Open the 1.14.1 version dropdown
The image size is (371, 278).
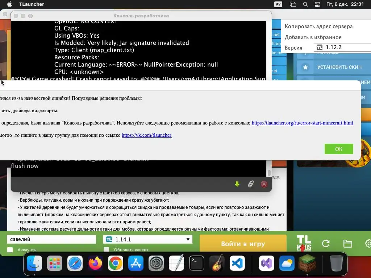pos(148,239)
